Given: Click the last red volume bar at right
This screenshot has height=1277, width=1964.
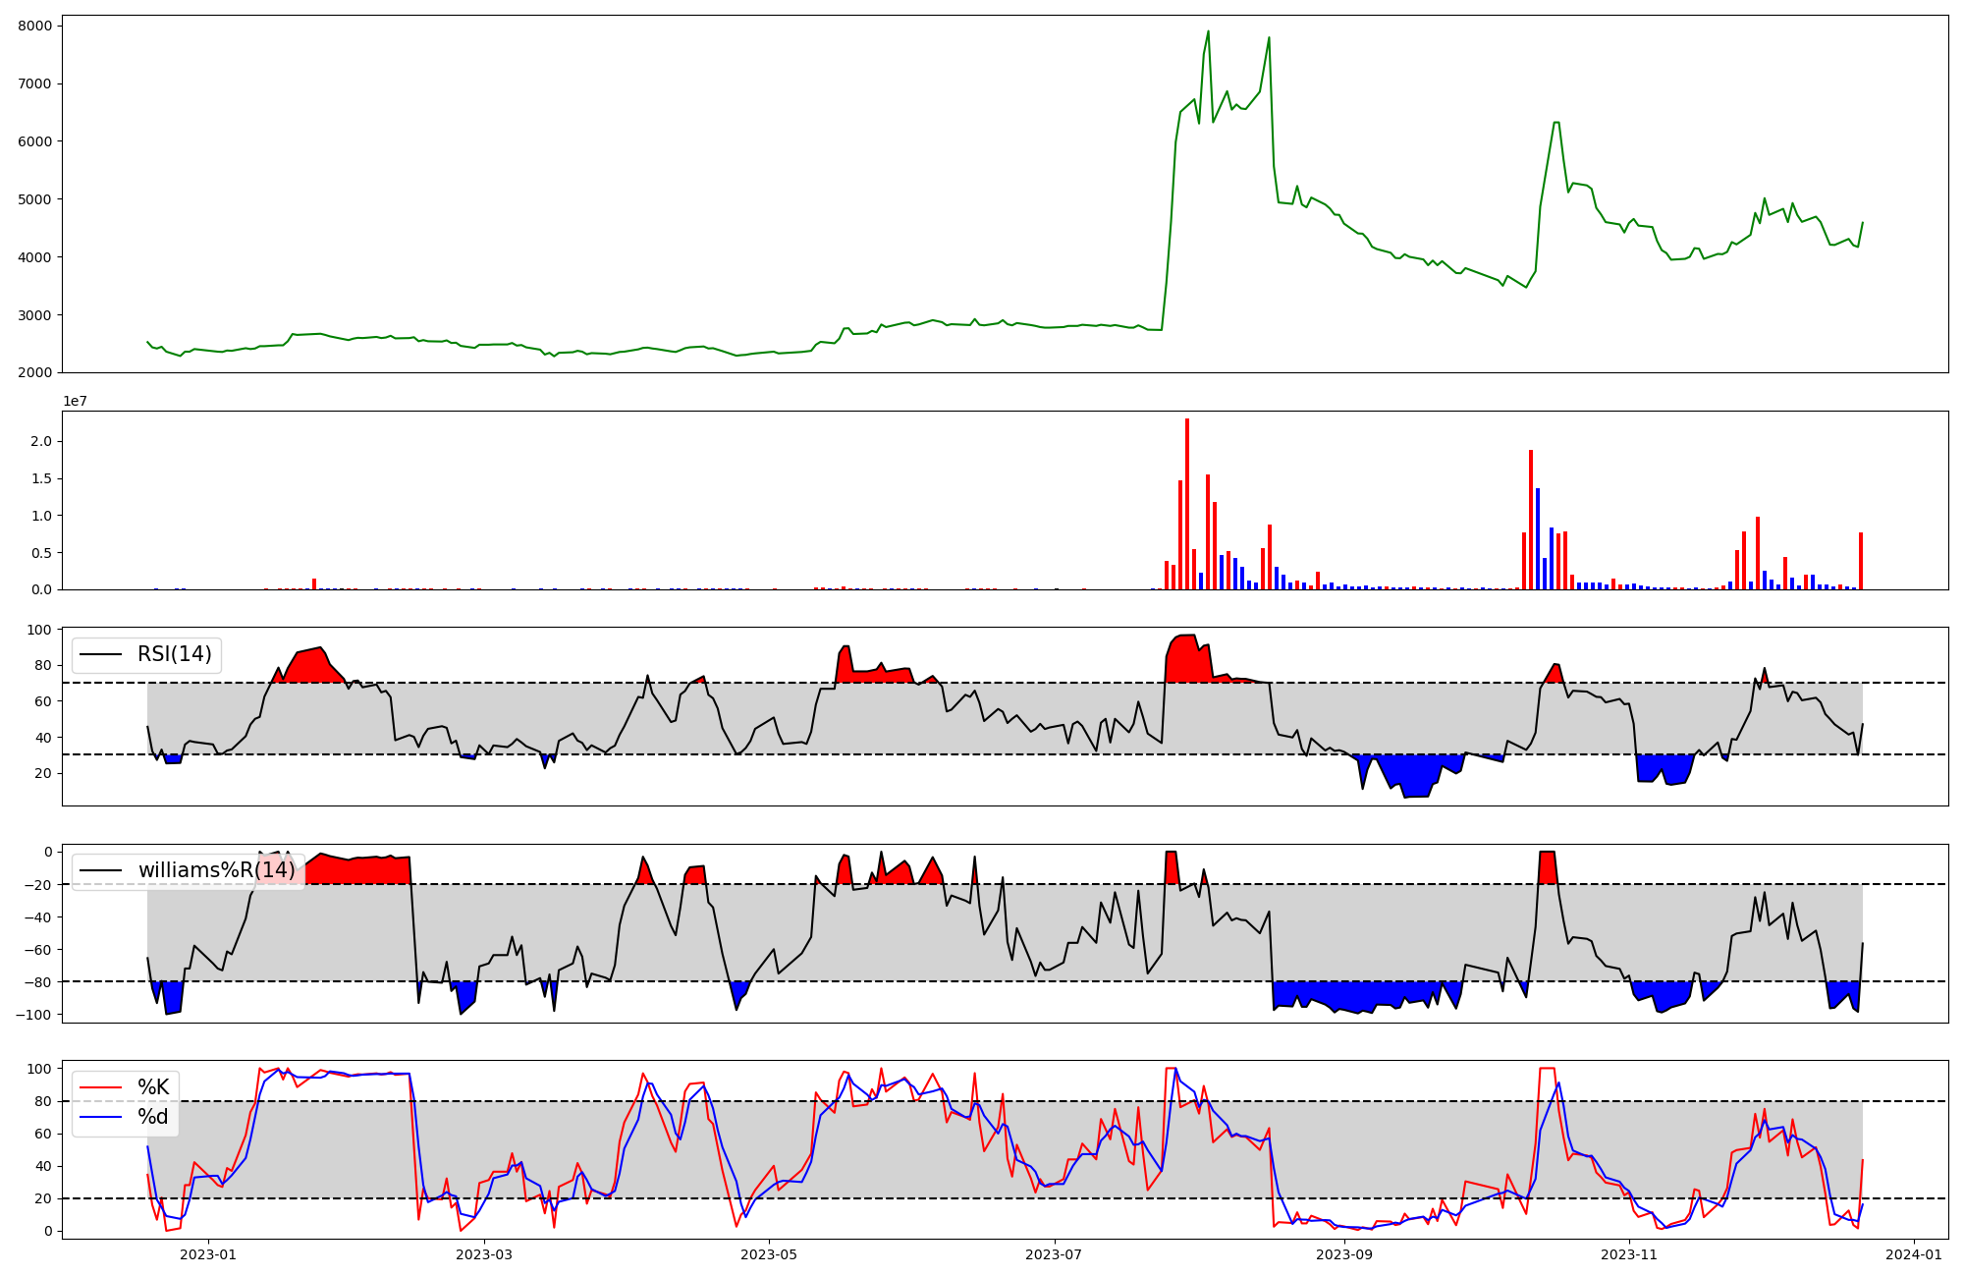Looking at the screenshot, I should [x=1860, y=561].
